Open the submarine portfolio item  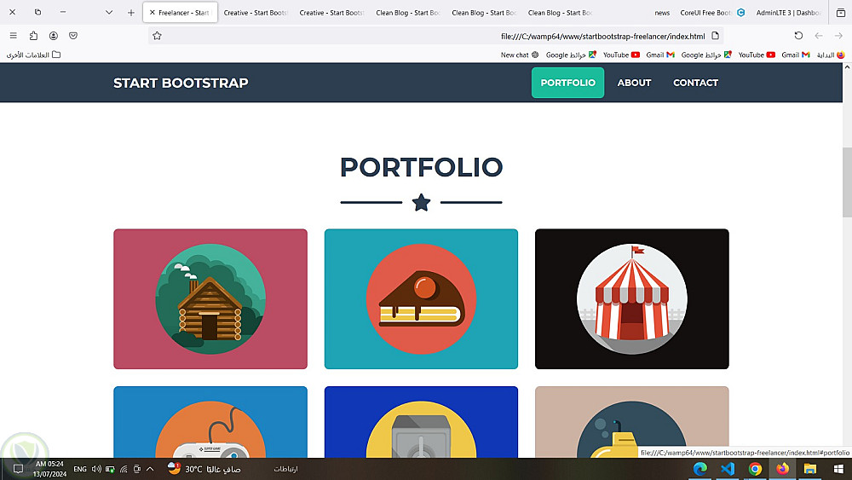tap(632, 422)
